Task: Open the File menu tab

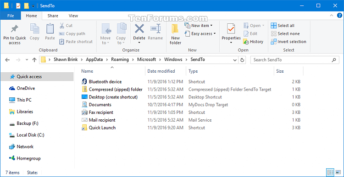Action: tap(11, 16)
